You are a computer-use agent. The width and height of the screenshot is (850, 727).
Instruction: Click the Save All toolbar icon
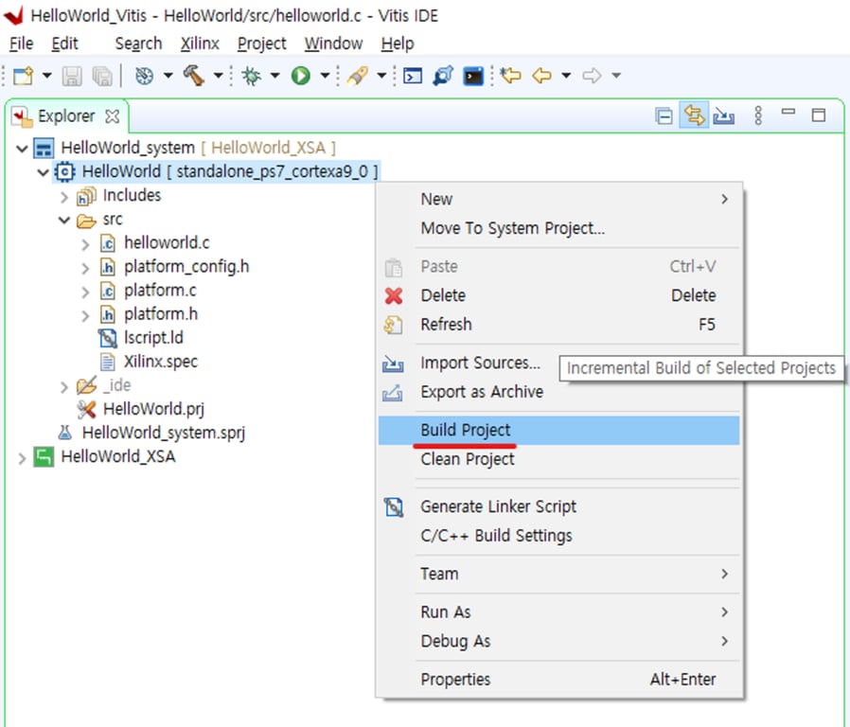(102, 76)
